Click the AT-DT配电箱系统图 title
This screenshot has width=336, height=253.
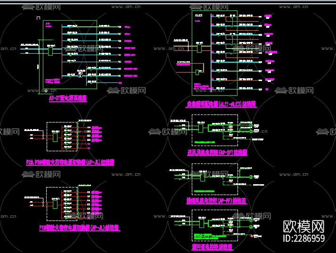coord(68,98)
